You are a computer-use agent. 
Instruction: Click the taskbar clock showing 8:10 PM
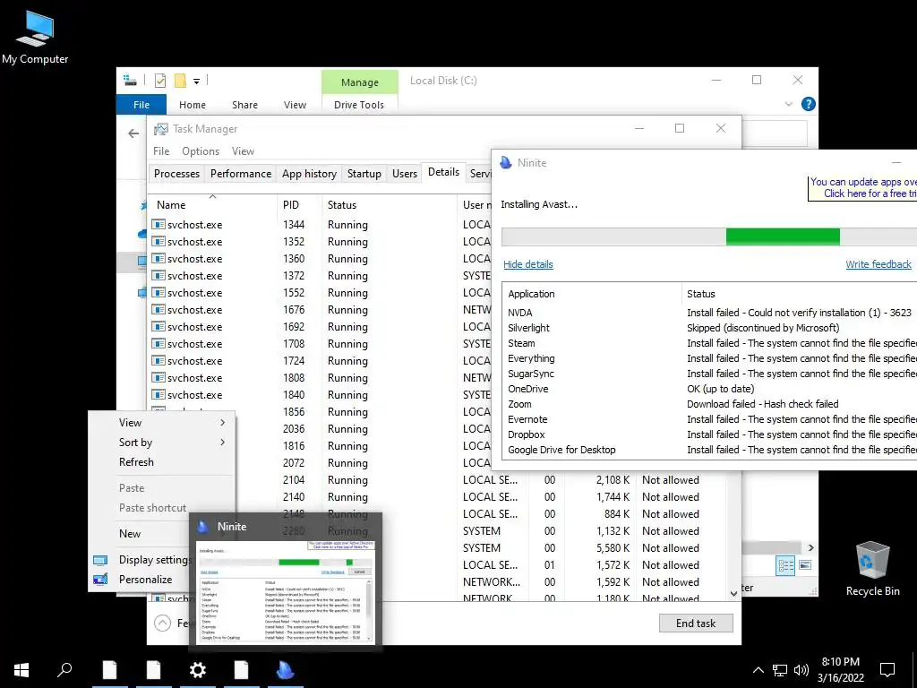841,670
